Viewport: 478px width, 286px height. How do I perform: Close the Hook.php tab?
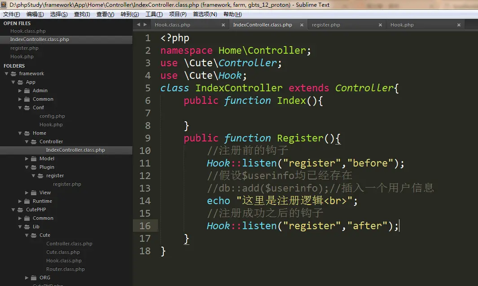tap(459, 25)
